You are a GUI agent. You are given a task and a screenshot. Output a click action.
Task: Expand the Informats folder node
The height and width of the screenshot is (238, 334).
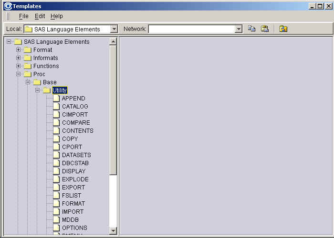point(18,58)
